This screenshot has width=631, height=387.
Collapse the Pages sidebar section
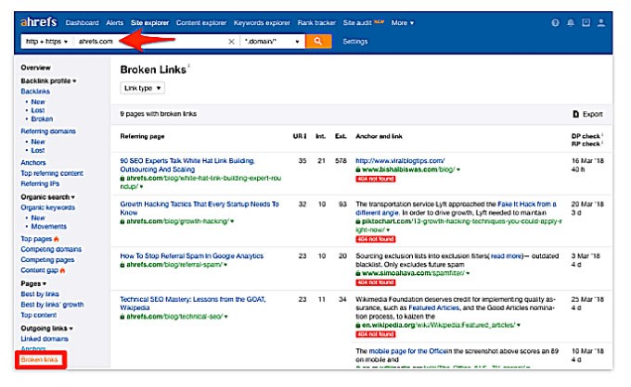[33, 283]
